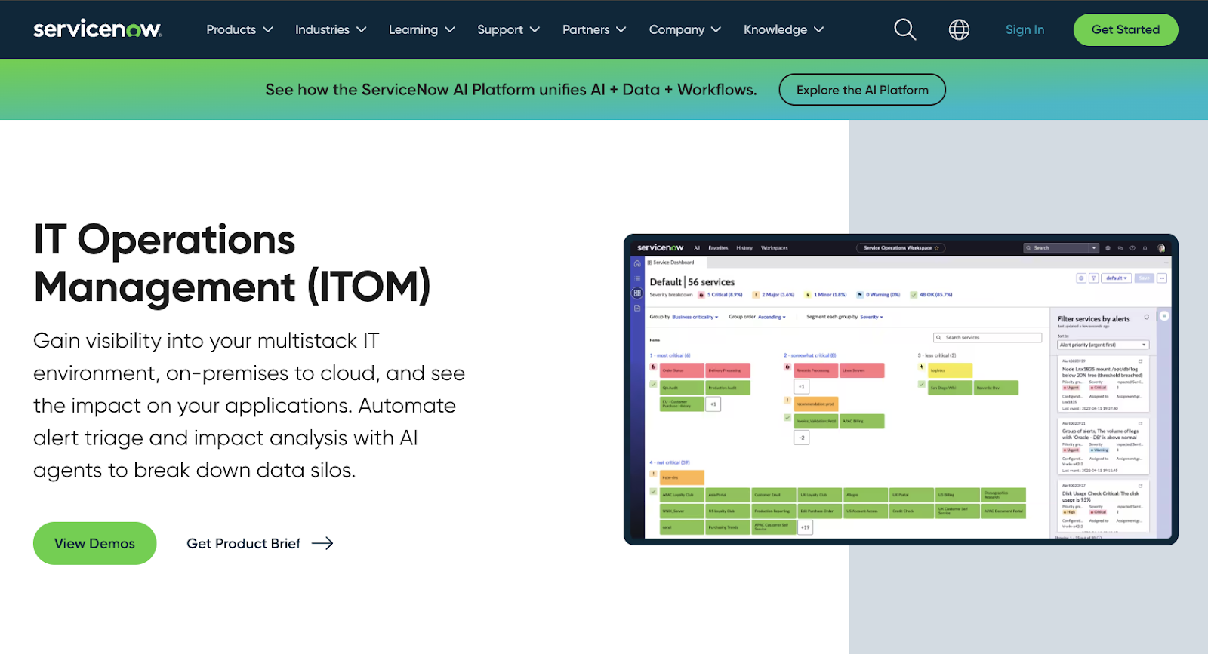
Task: Click the highlighted dashboard grid icon in the sidebar
Action: click(637, 293)
